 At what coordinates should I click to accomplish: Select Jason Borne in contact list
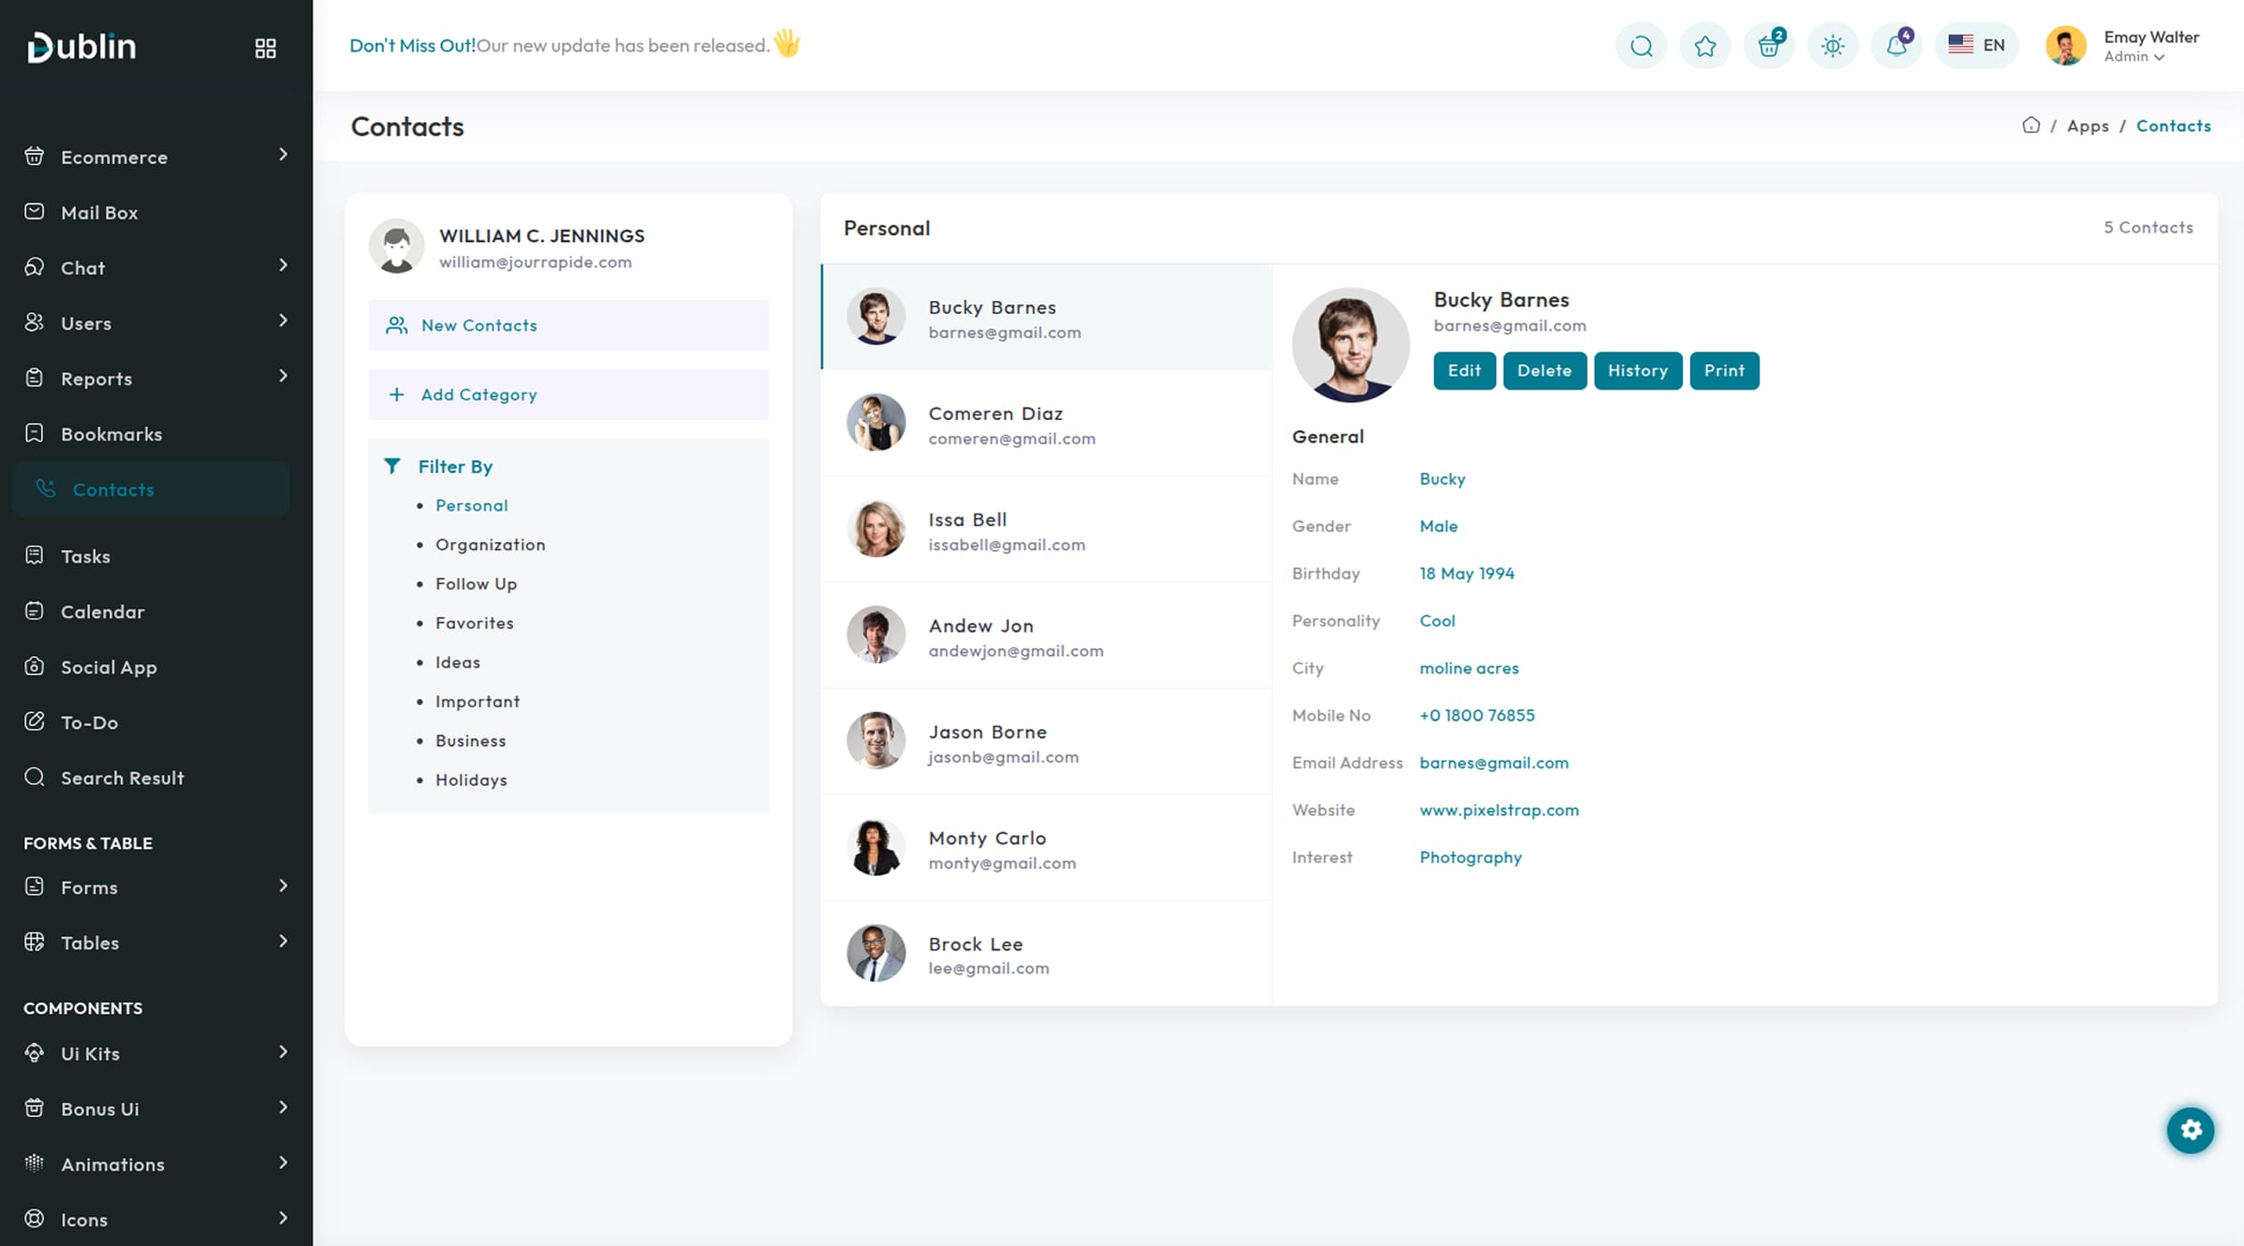click(x=988, y=742)
